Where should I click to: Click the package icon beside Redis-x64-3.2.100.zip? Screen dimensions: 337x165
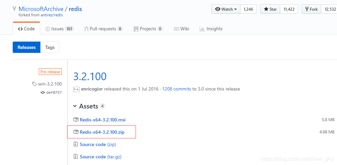[x=76, y=132]
